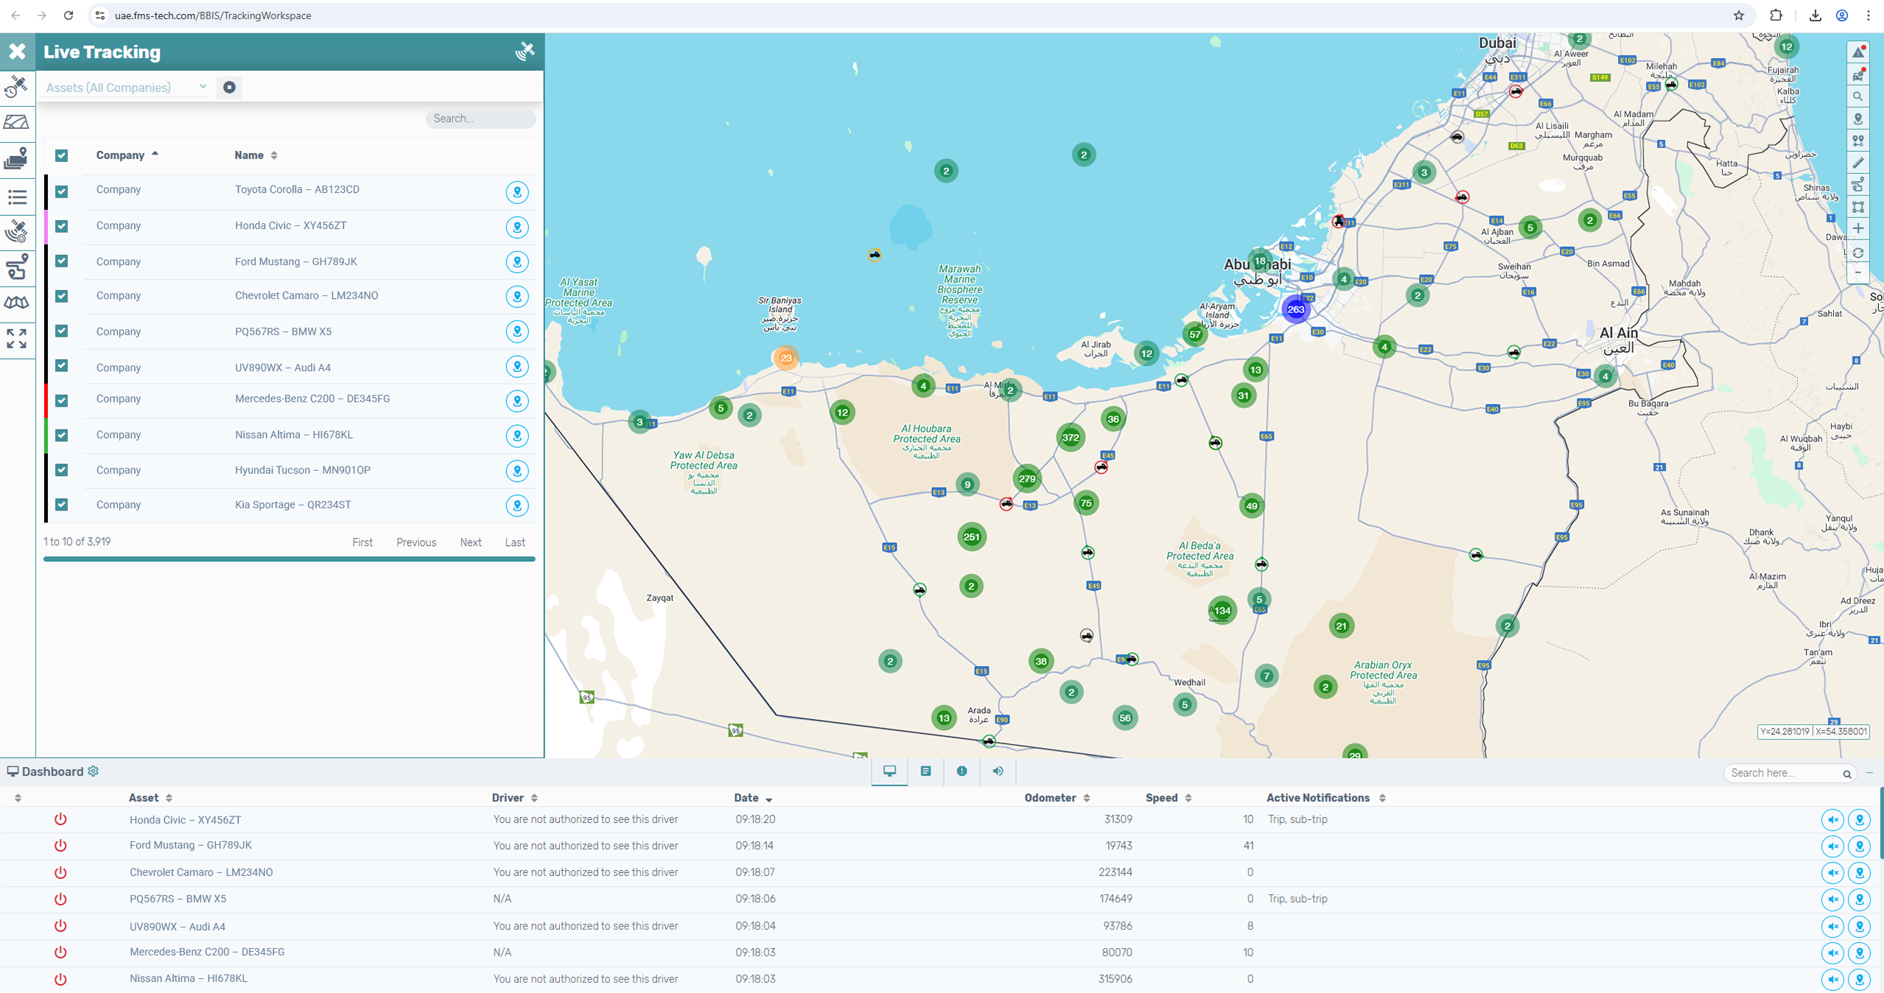
Task: Select the ruler measure tool on map
Action: (x=1858, y=163)
